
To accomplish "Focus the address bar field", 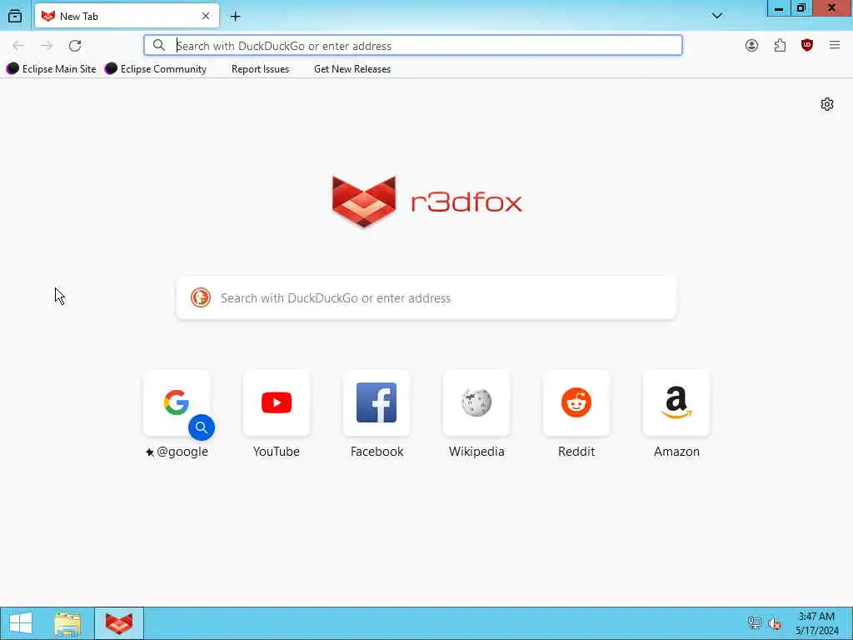I will pos(413,45).
